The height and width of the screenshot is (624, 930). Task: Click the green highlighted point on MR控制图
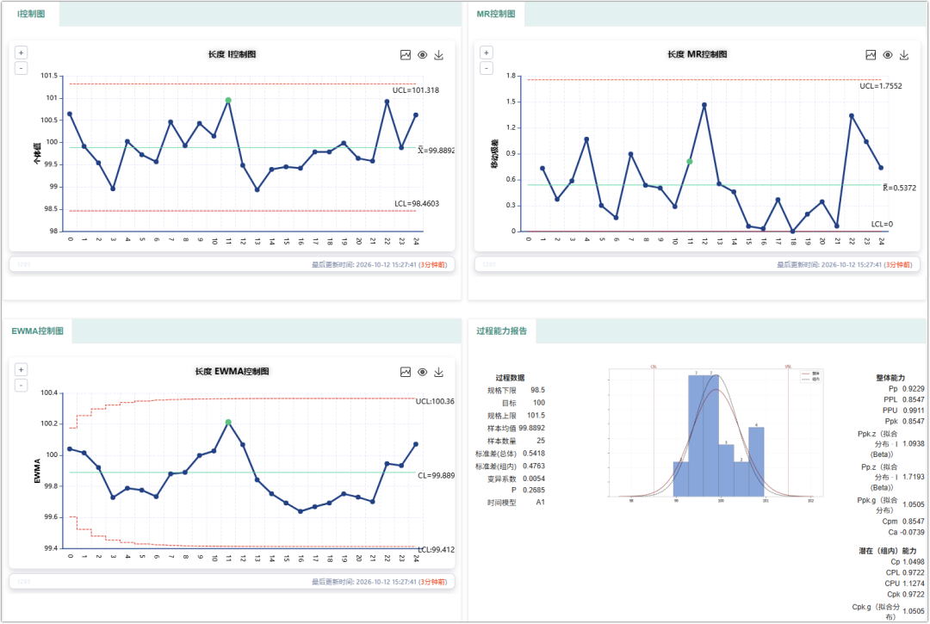click(690, 161)
